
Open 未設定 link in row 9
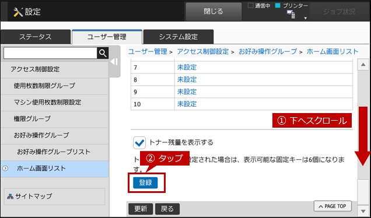[x=187, y=92]
